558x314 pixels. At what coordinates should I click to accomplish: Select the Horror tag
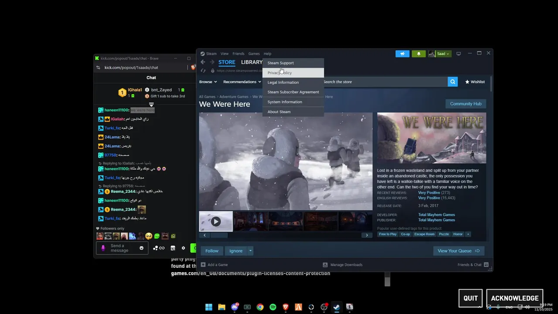coord(458,234)
